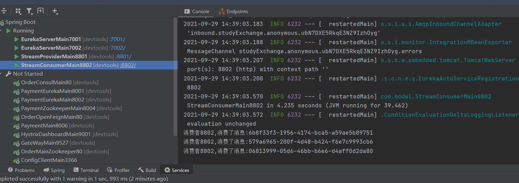Collapse the Running group
This screenshot has width=519, height=183.
[x=1, y=31]
